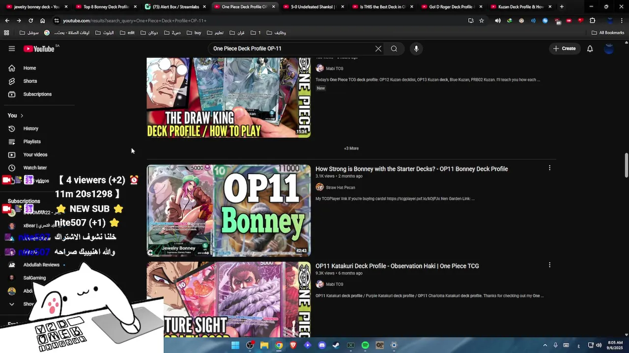This screenshot has height=353, width=629.
Task: Visit Mabi TCG channel under the Kuzan video
Action: tap(334, 69)
